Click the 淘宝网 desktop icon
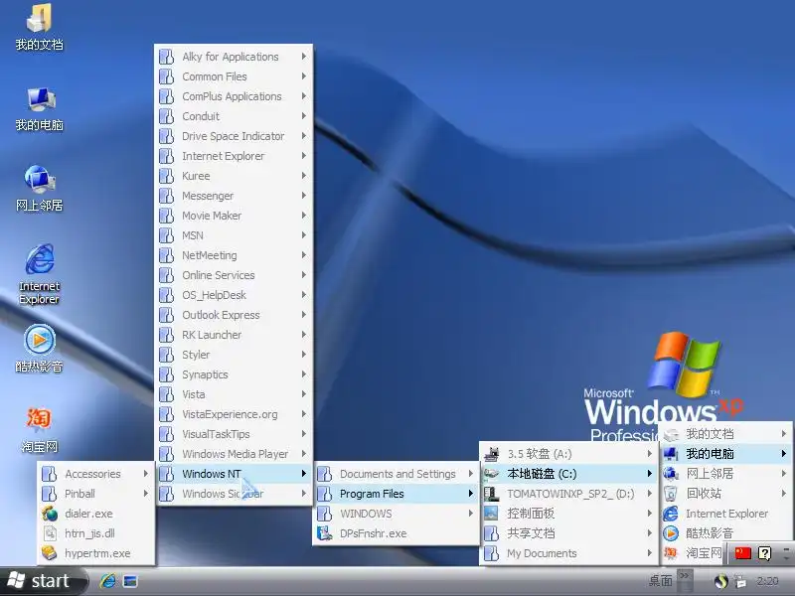 (x=39, y=430)
